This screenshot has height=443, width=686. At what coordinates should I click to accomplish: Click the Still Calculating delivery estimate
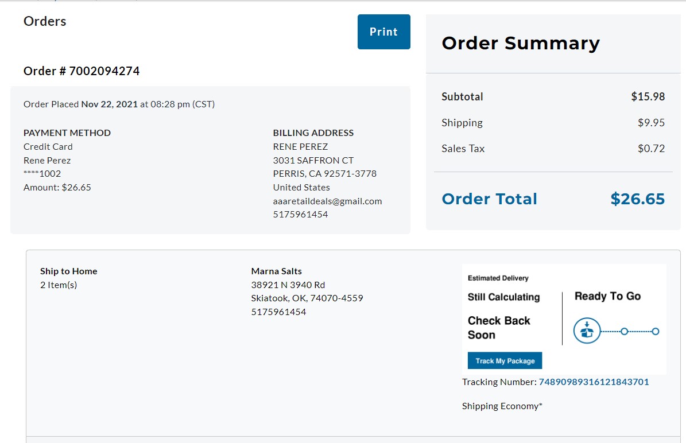503,297
